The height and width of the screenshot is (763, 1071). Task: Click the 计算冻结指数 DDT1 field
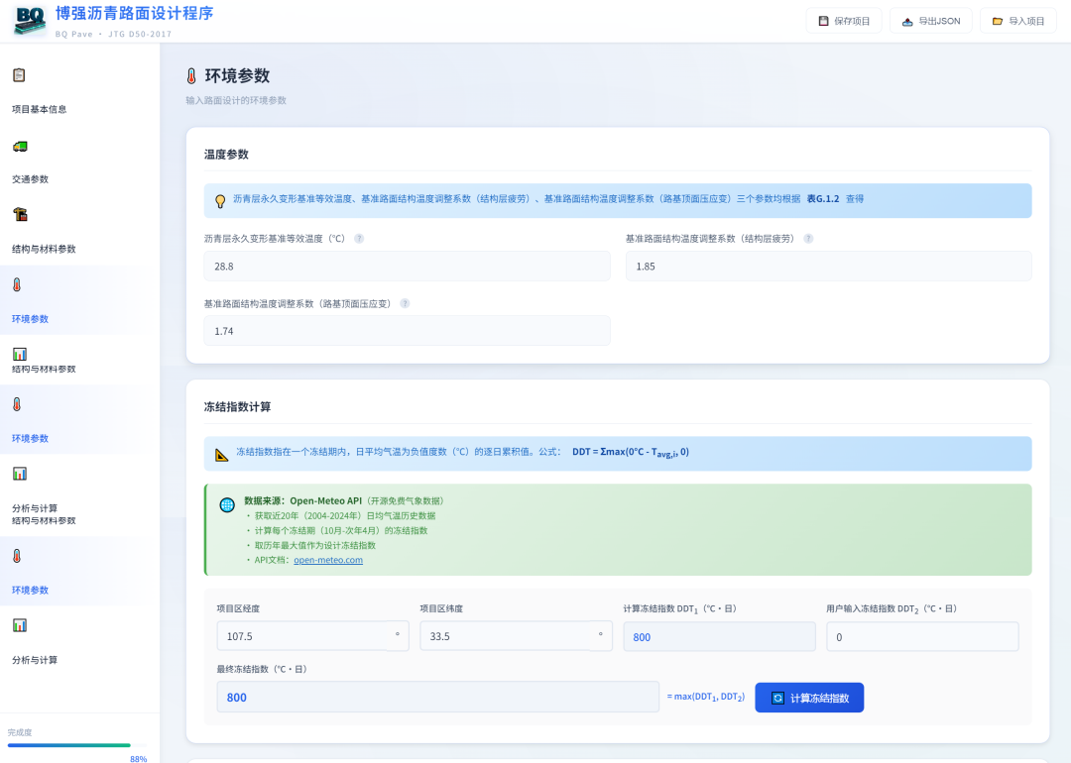[719, 637]
